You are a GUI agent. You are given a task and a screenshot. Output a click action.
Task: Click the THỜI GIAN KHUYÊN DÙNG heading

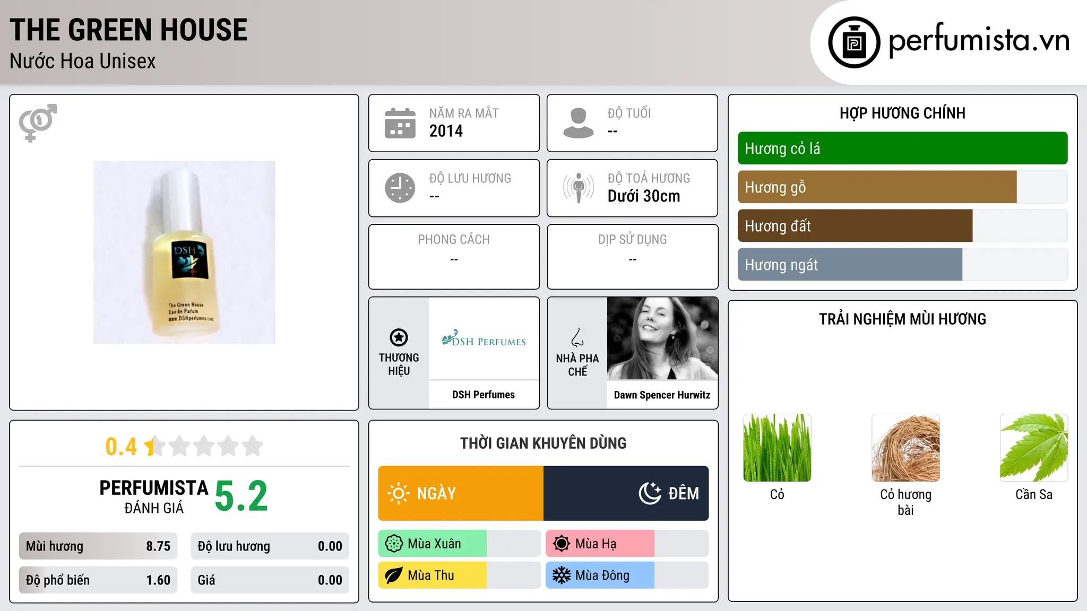click(543, 443)
